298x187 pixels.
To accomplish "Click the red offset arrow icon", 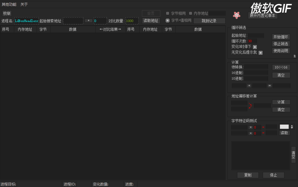I will [x=250, y=106].
